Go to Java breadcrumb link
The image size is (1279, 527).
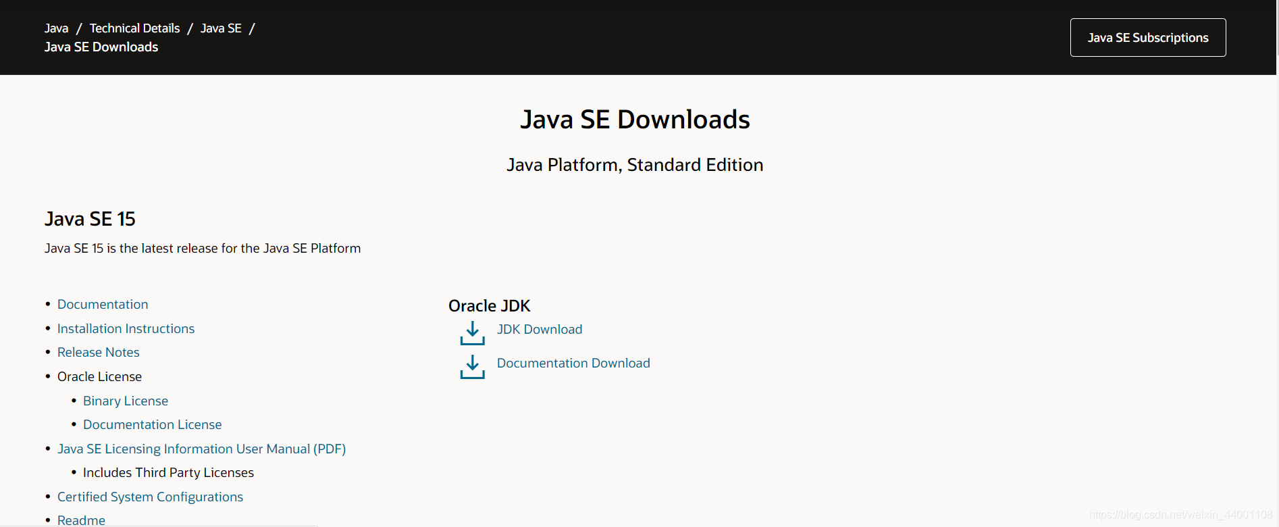(56, 28)
